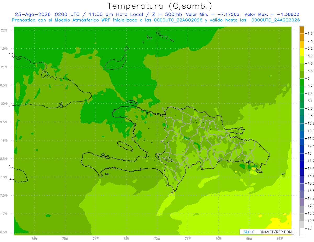Click the colorbar label "-8.8"
The image size is (314, 242).
tap(309, 108)
